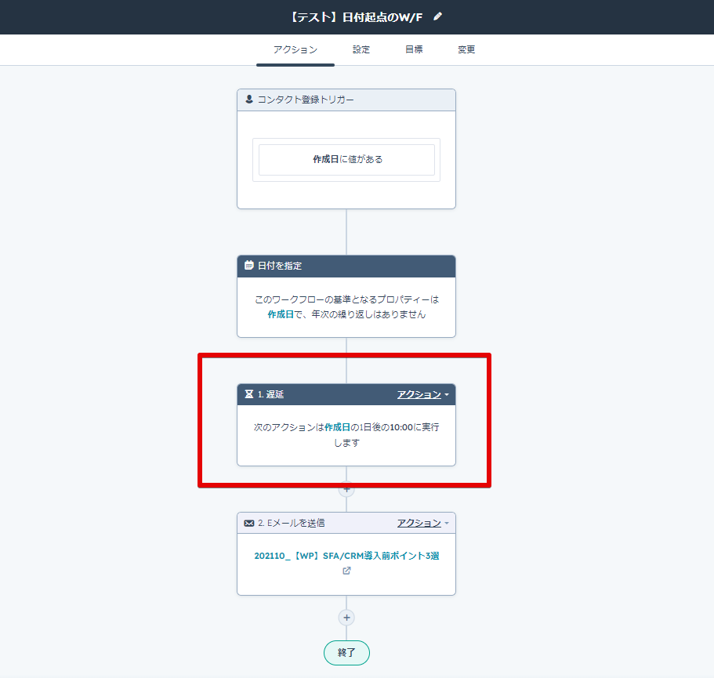Click the contact icon in the trigger header
The image size is (714, 678).
coord(249,100)
